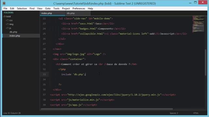
Task: Click the heading text Comment créer et gérer
Action: pyautogui.click(x=79, y=64)
